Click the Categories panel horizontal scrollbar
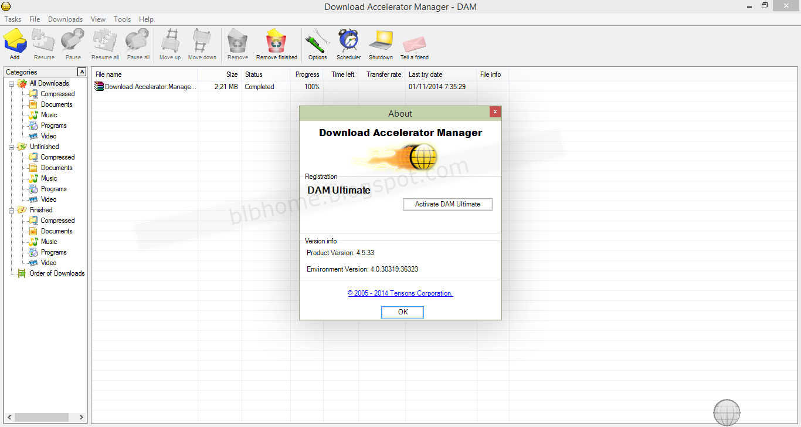This screenshot has height=427, width=801. pos(46,418)
